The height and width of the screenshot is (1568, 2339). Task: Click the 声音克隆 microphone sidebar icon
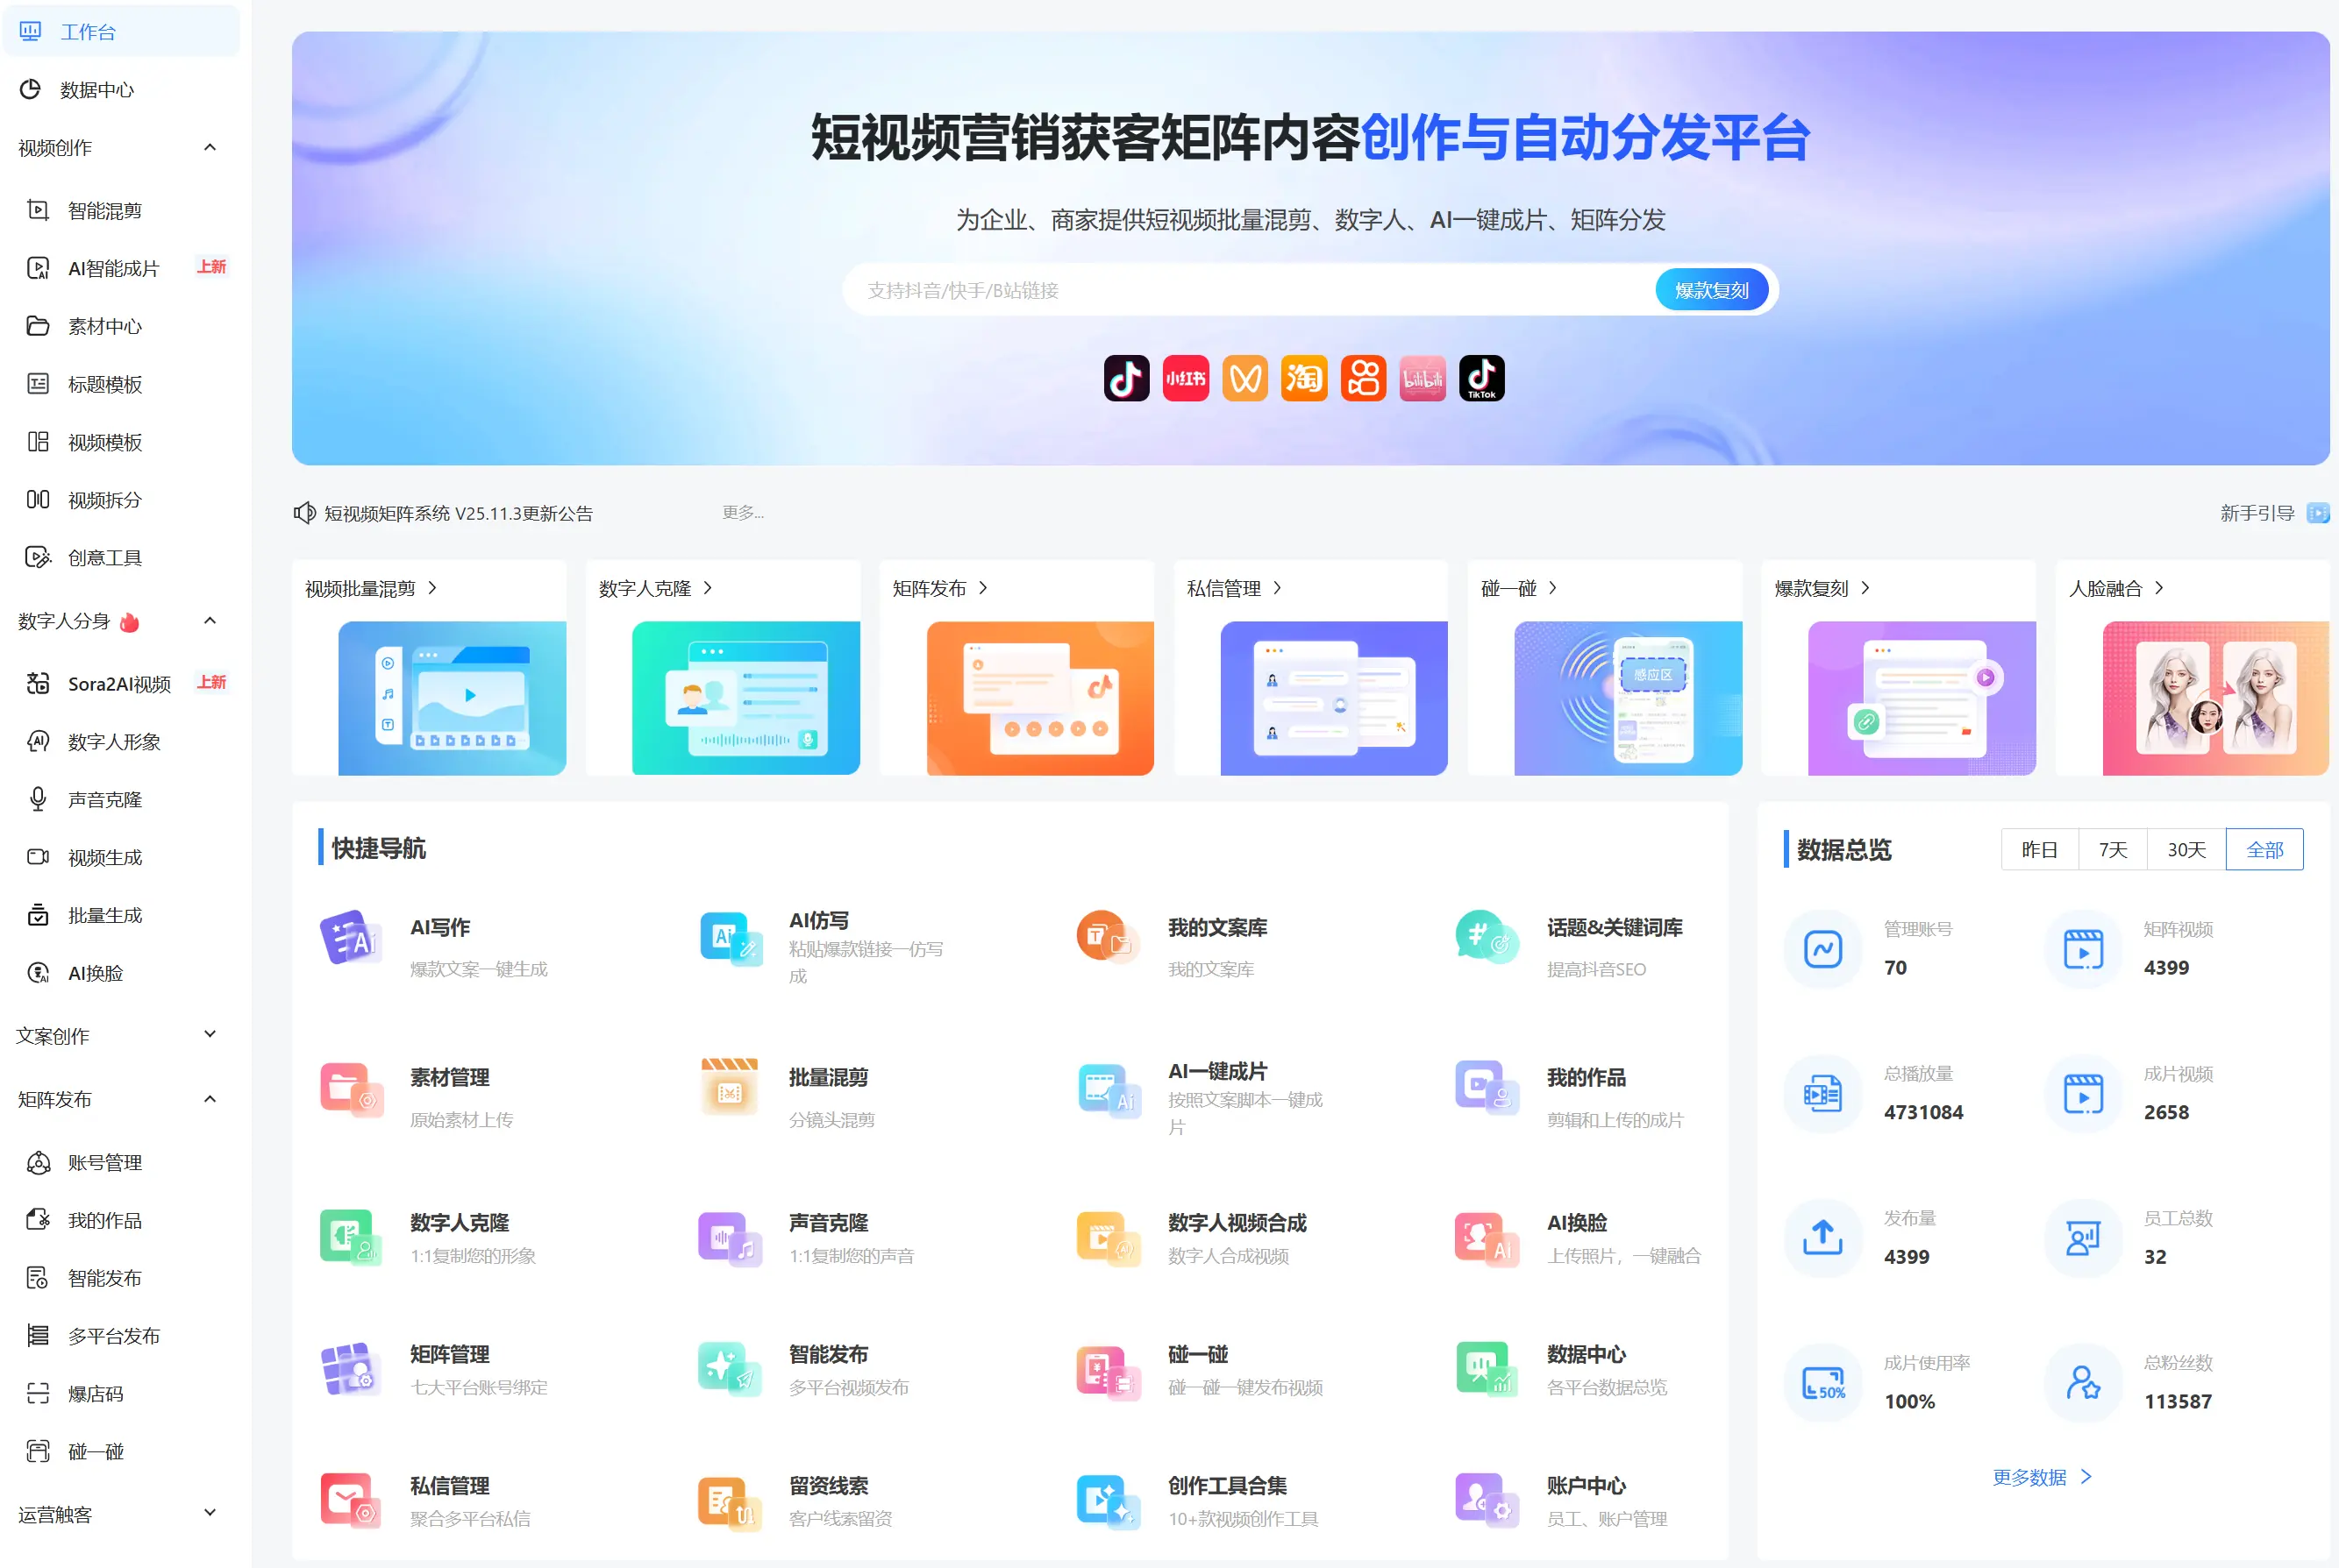coord(38,799)
